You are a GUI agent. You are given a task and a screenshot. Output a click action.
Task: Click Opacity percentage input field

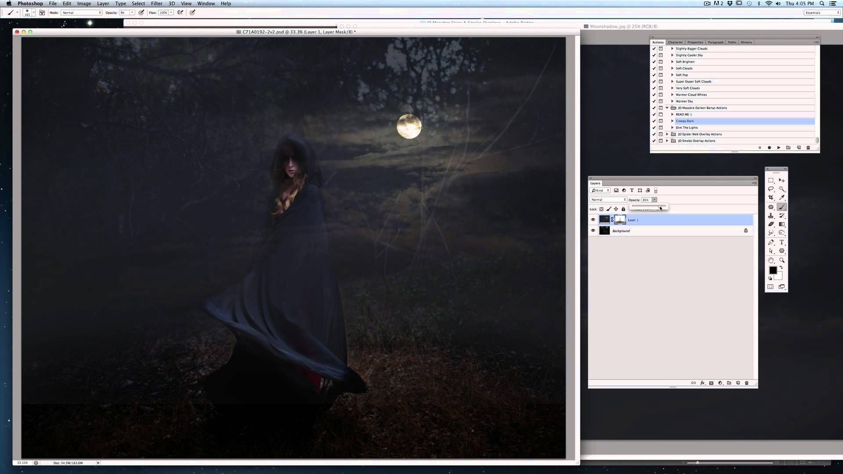point(647,200)
